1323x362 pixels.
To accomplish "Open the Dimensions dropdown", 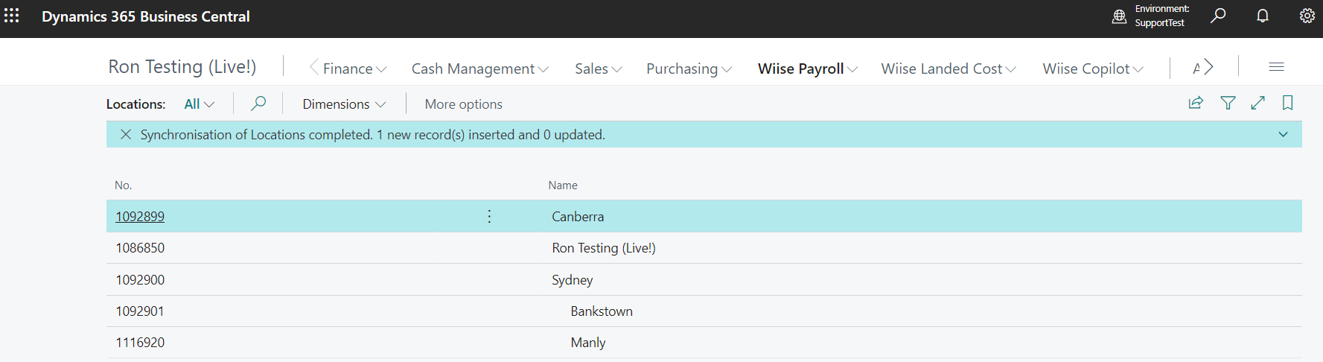I will tap(344, 104).
